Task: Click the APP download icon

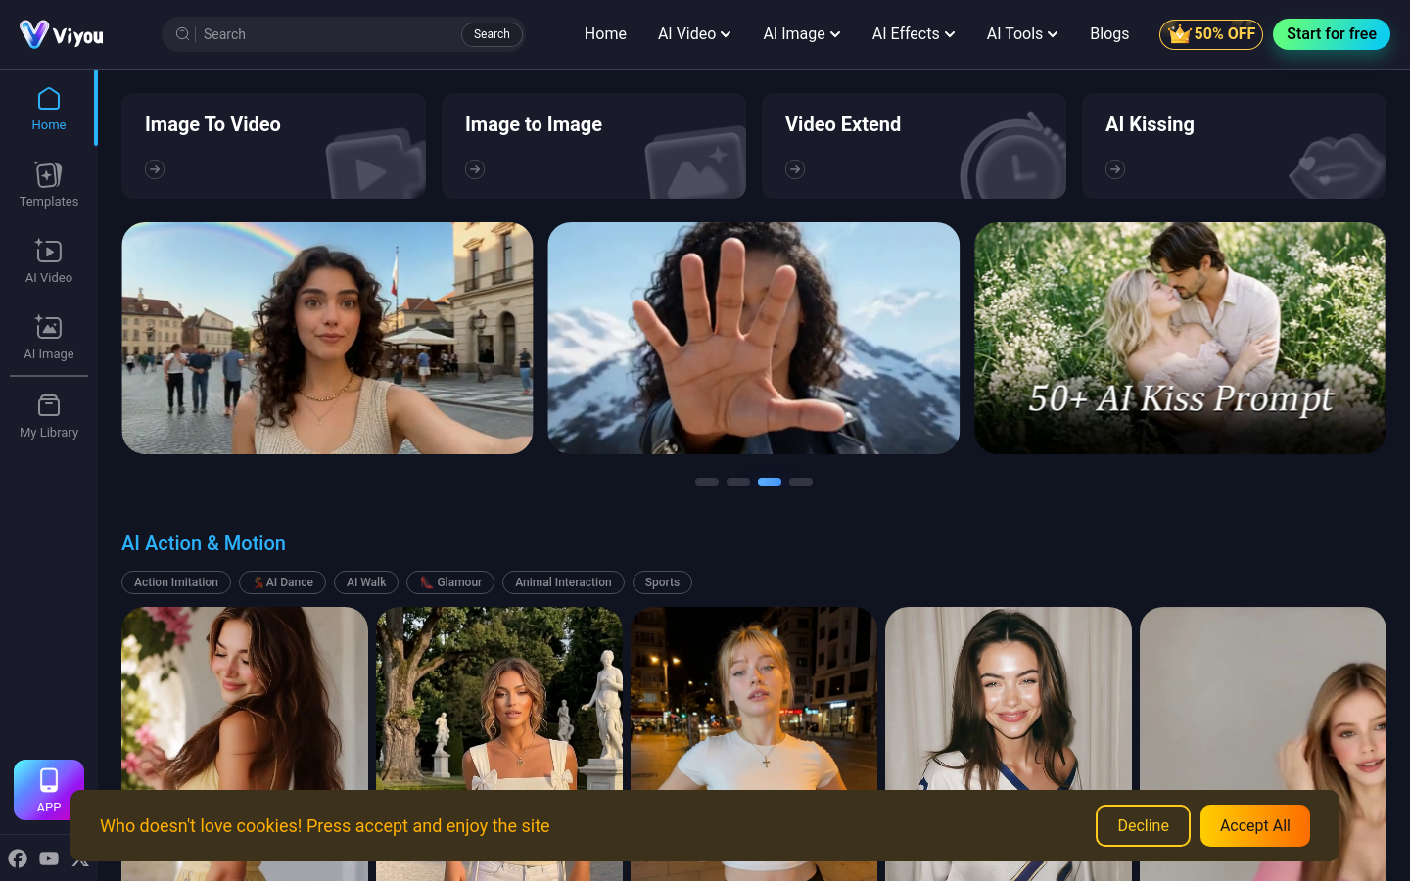Action: pyautogui.click(x=49, y=790)
